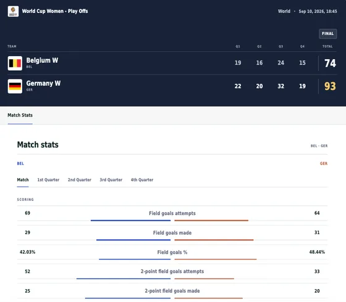Image resolution: width=346 pixels, height=302 pixels.
Task: Click the orange Field goals made bar
Action: [214, 240]
